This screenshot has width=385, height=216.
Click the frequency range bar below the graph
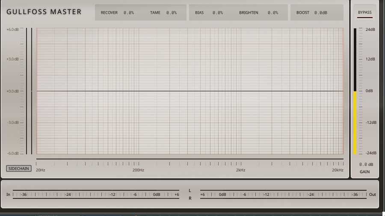[190, 159]
